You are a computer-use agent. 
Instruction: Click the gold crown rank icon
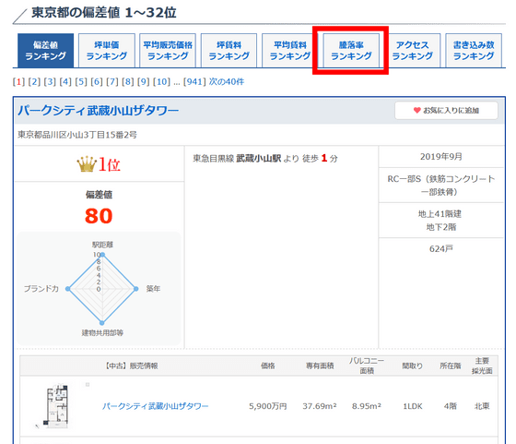tap(87, 163)
